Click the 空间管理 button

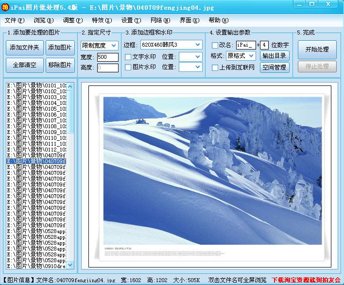(275, 67)
